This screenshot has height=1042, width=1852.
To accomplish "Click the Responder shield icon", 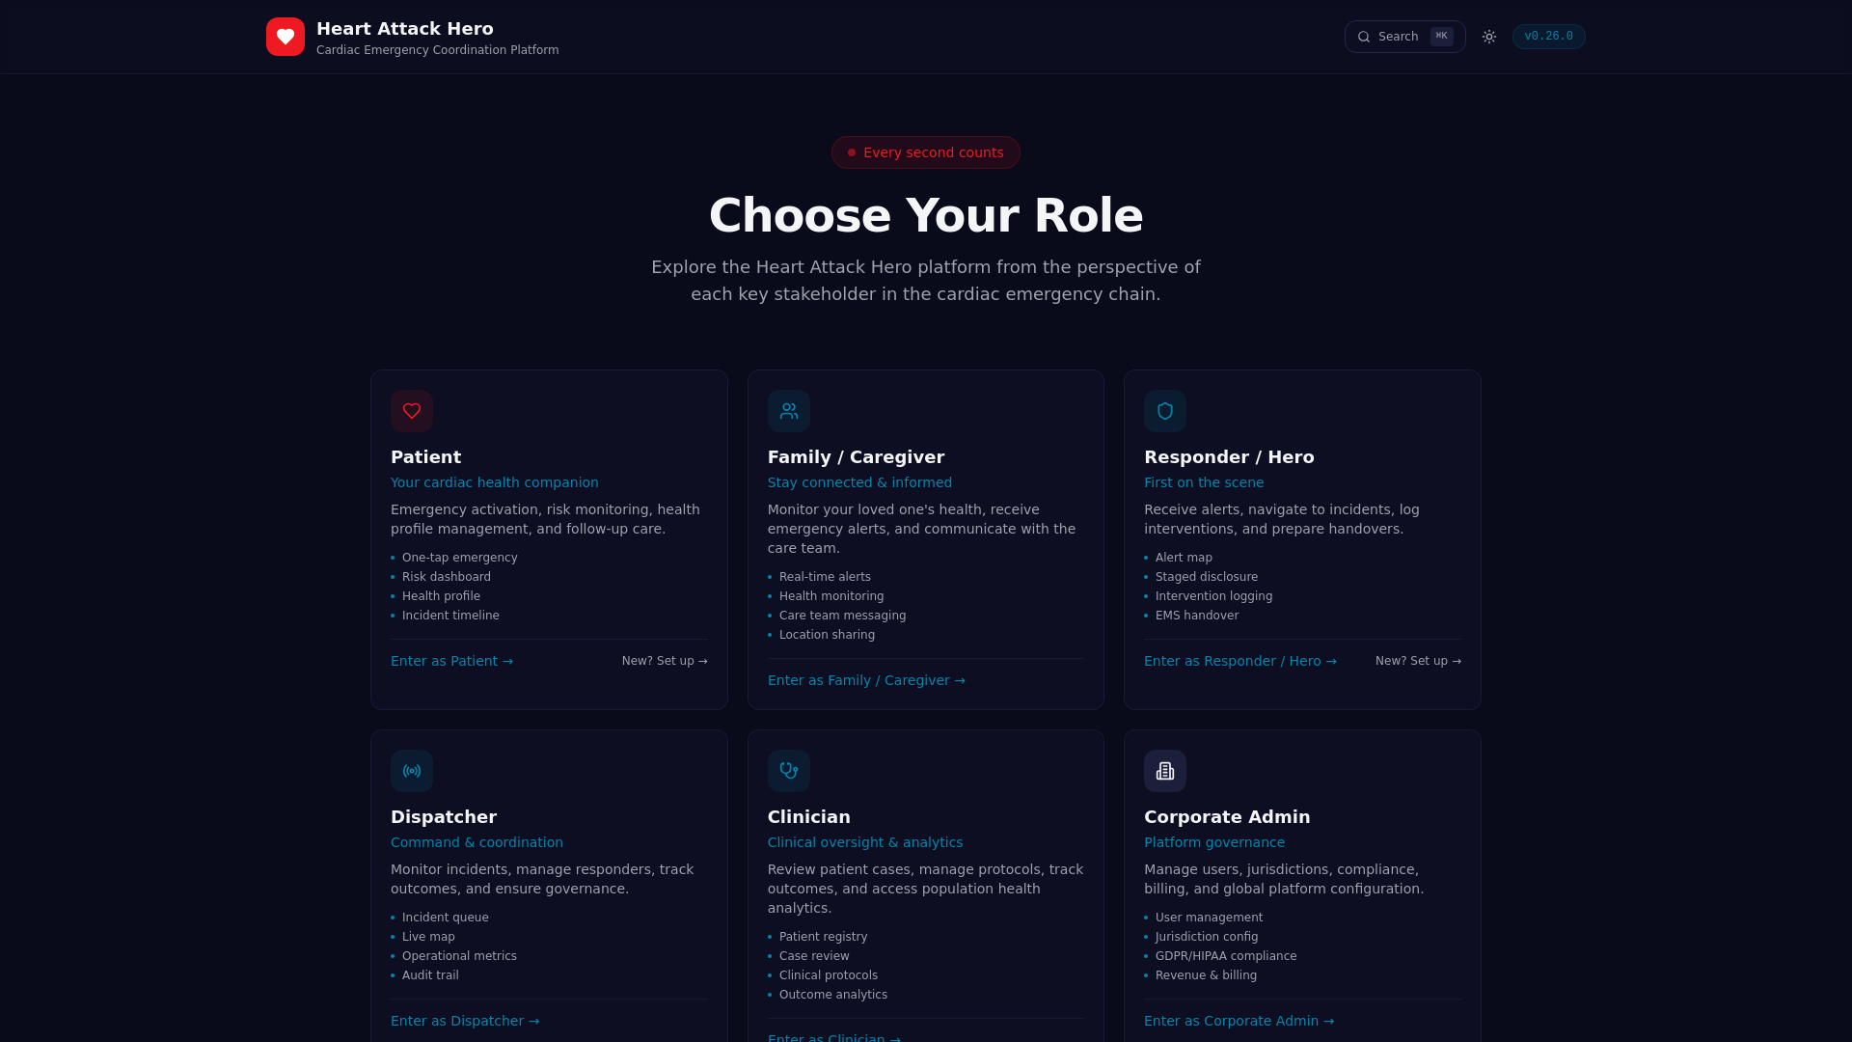I will tap(1165, 411).
